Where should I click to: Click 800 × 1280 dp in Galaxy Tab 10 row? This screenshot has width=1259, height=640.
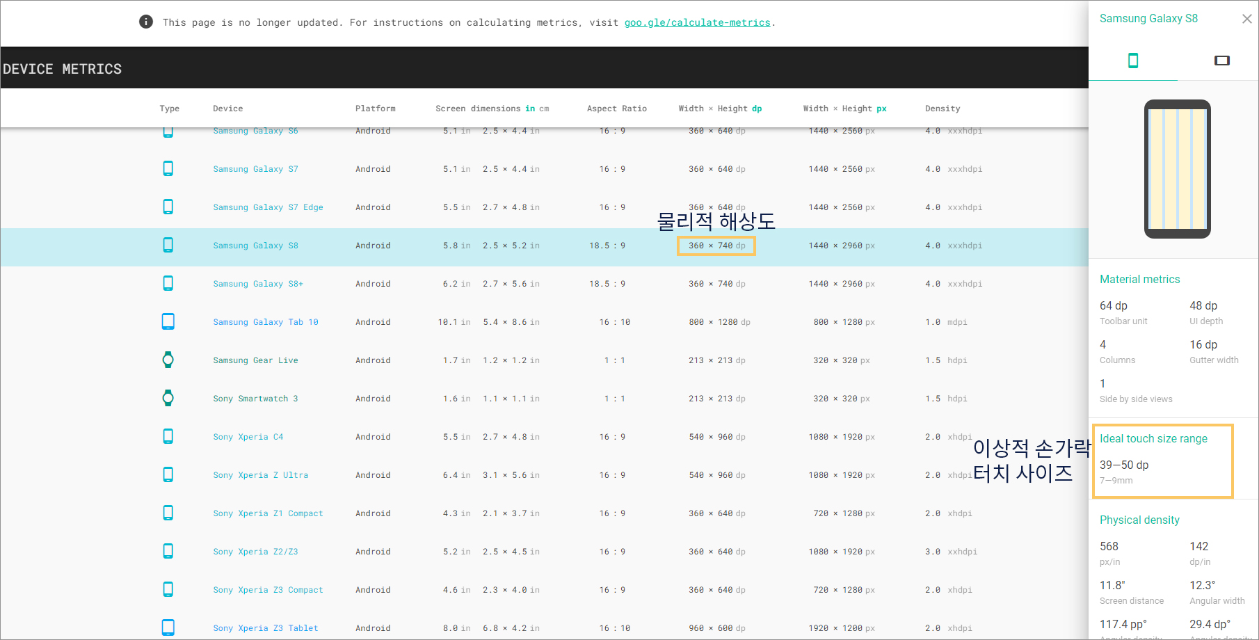pos(719,322)
